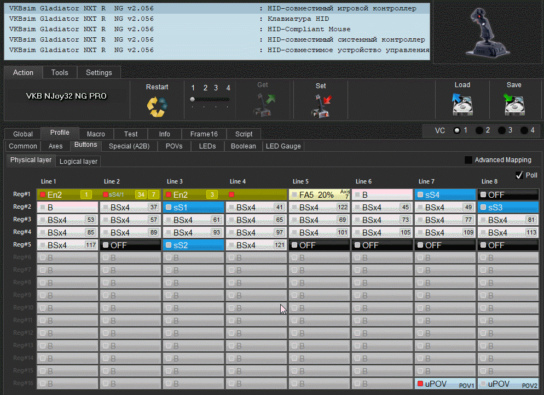Enable the Advanced Mapping checkbox
Image resolution: width=544 pixels, height=395 pixels.
(468, 160)
